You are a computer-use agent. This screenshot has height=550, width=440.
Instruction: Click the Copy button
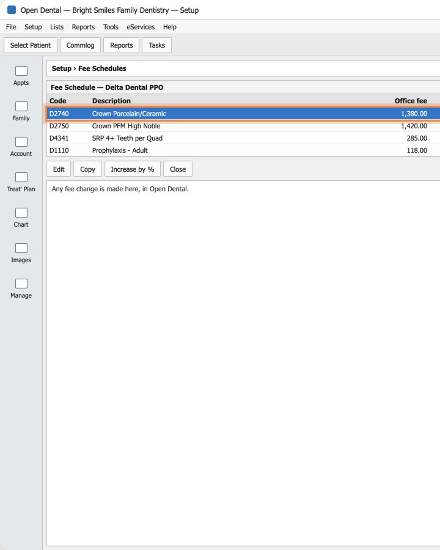[88, 169]
